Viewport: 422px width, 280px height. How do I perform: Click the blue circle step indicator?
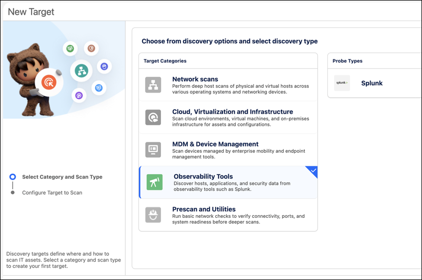click(13, 177)
